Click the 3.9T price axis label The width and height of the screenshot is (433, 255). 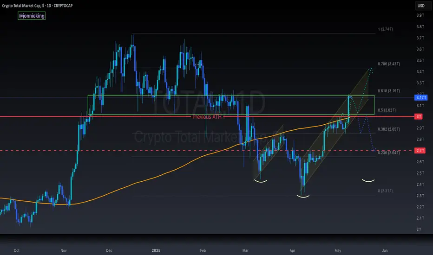pyautogui.click(x=420, y=15)
